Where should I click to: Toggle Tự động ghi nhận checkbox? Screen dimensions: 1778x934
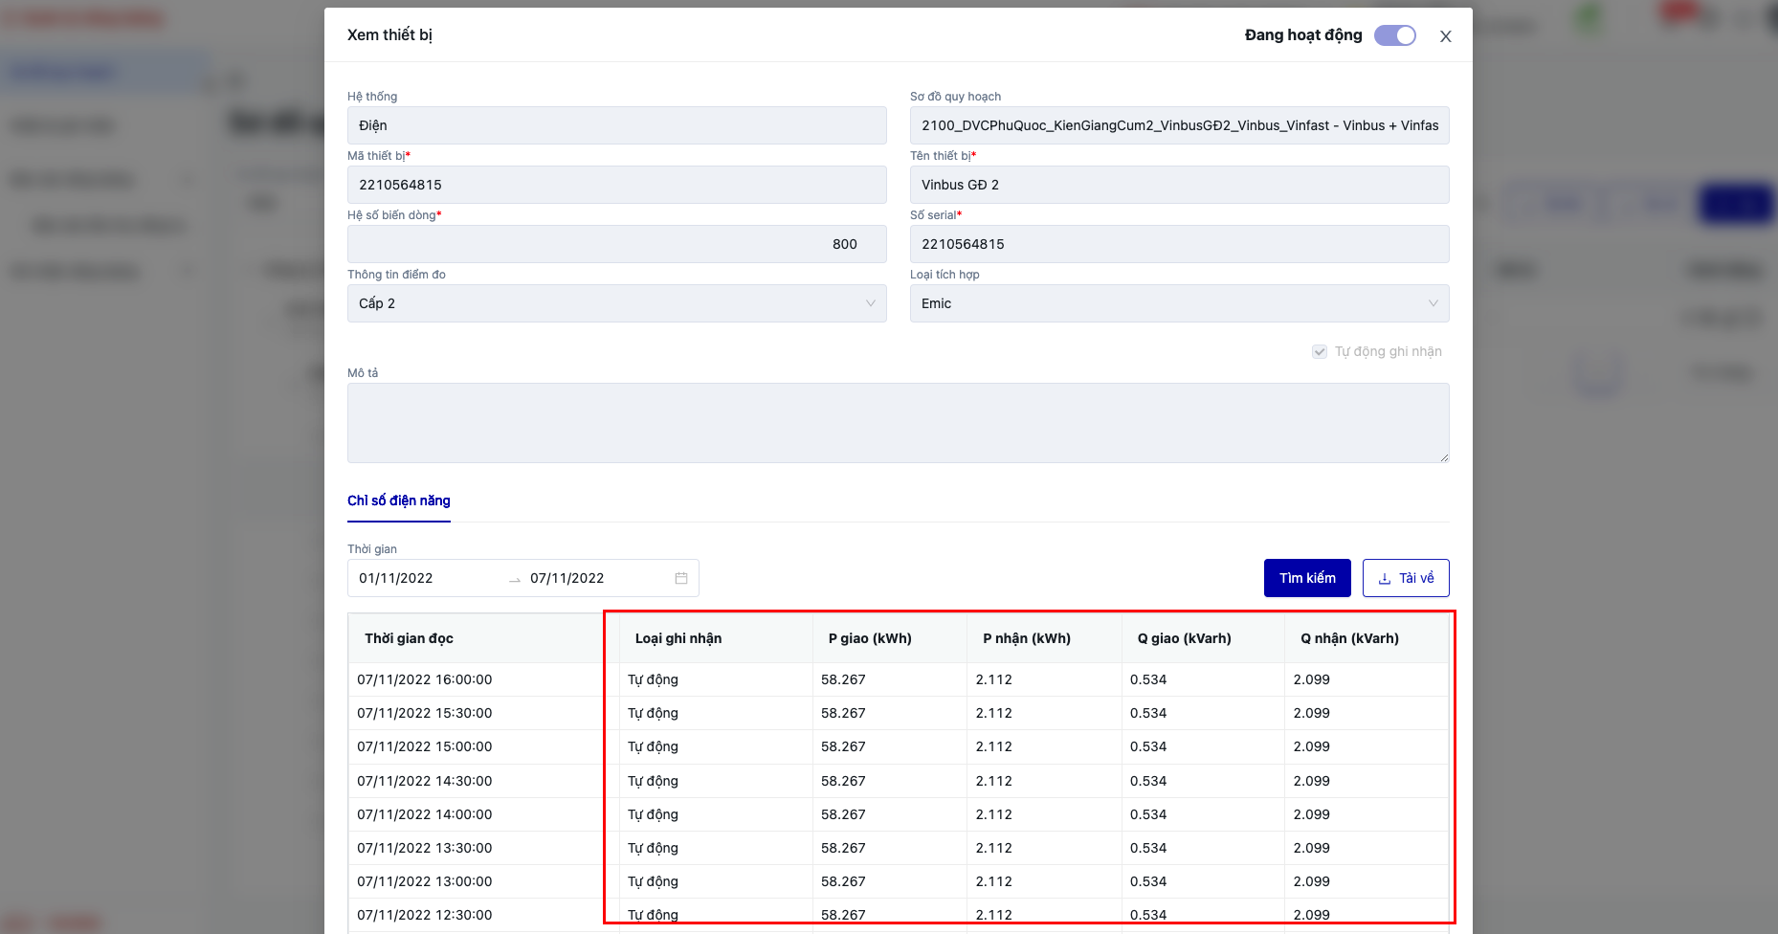(1320, 352)
